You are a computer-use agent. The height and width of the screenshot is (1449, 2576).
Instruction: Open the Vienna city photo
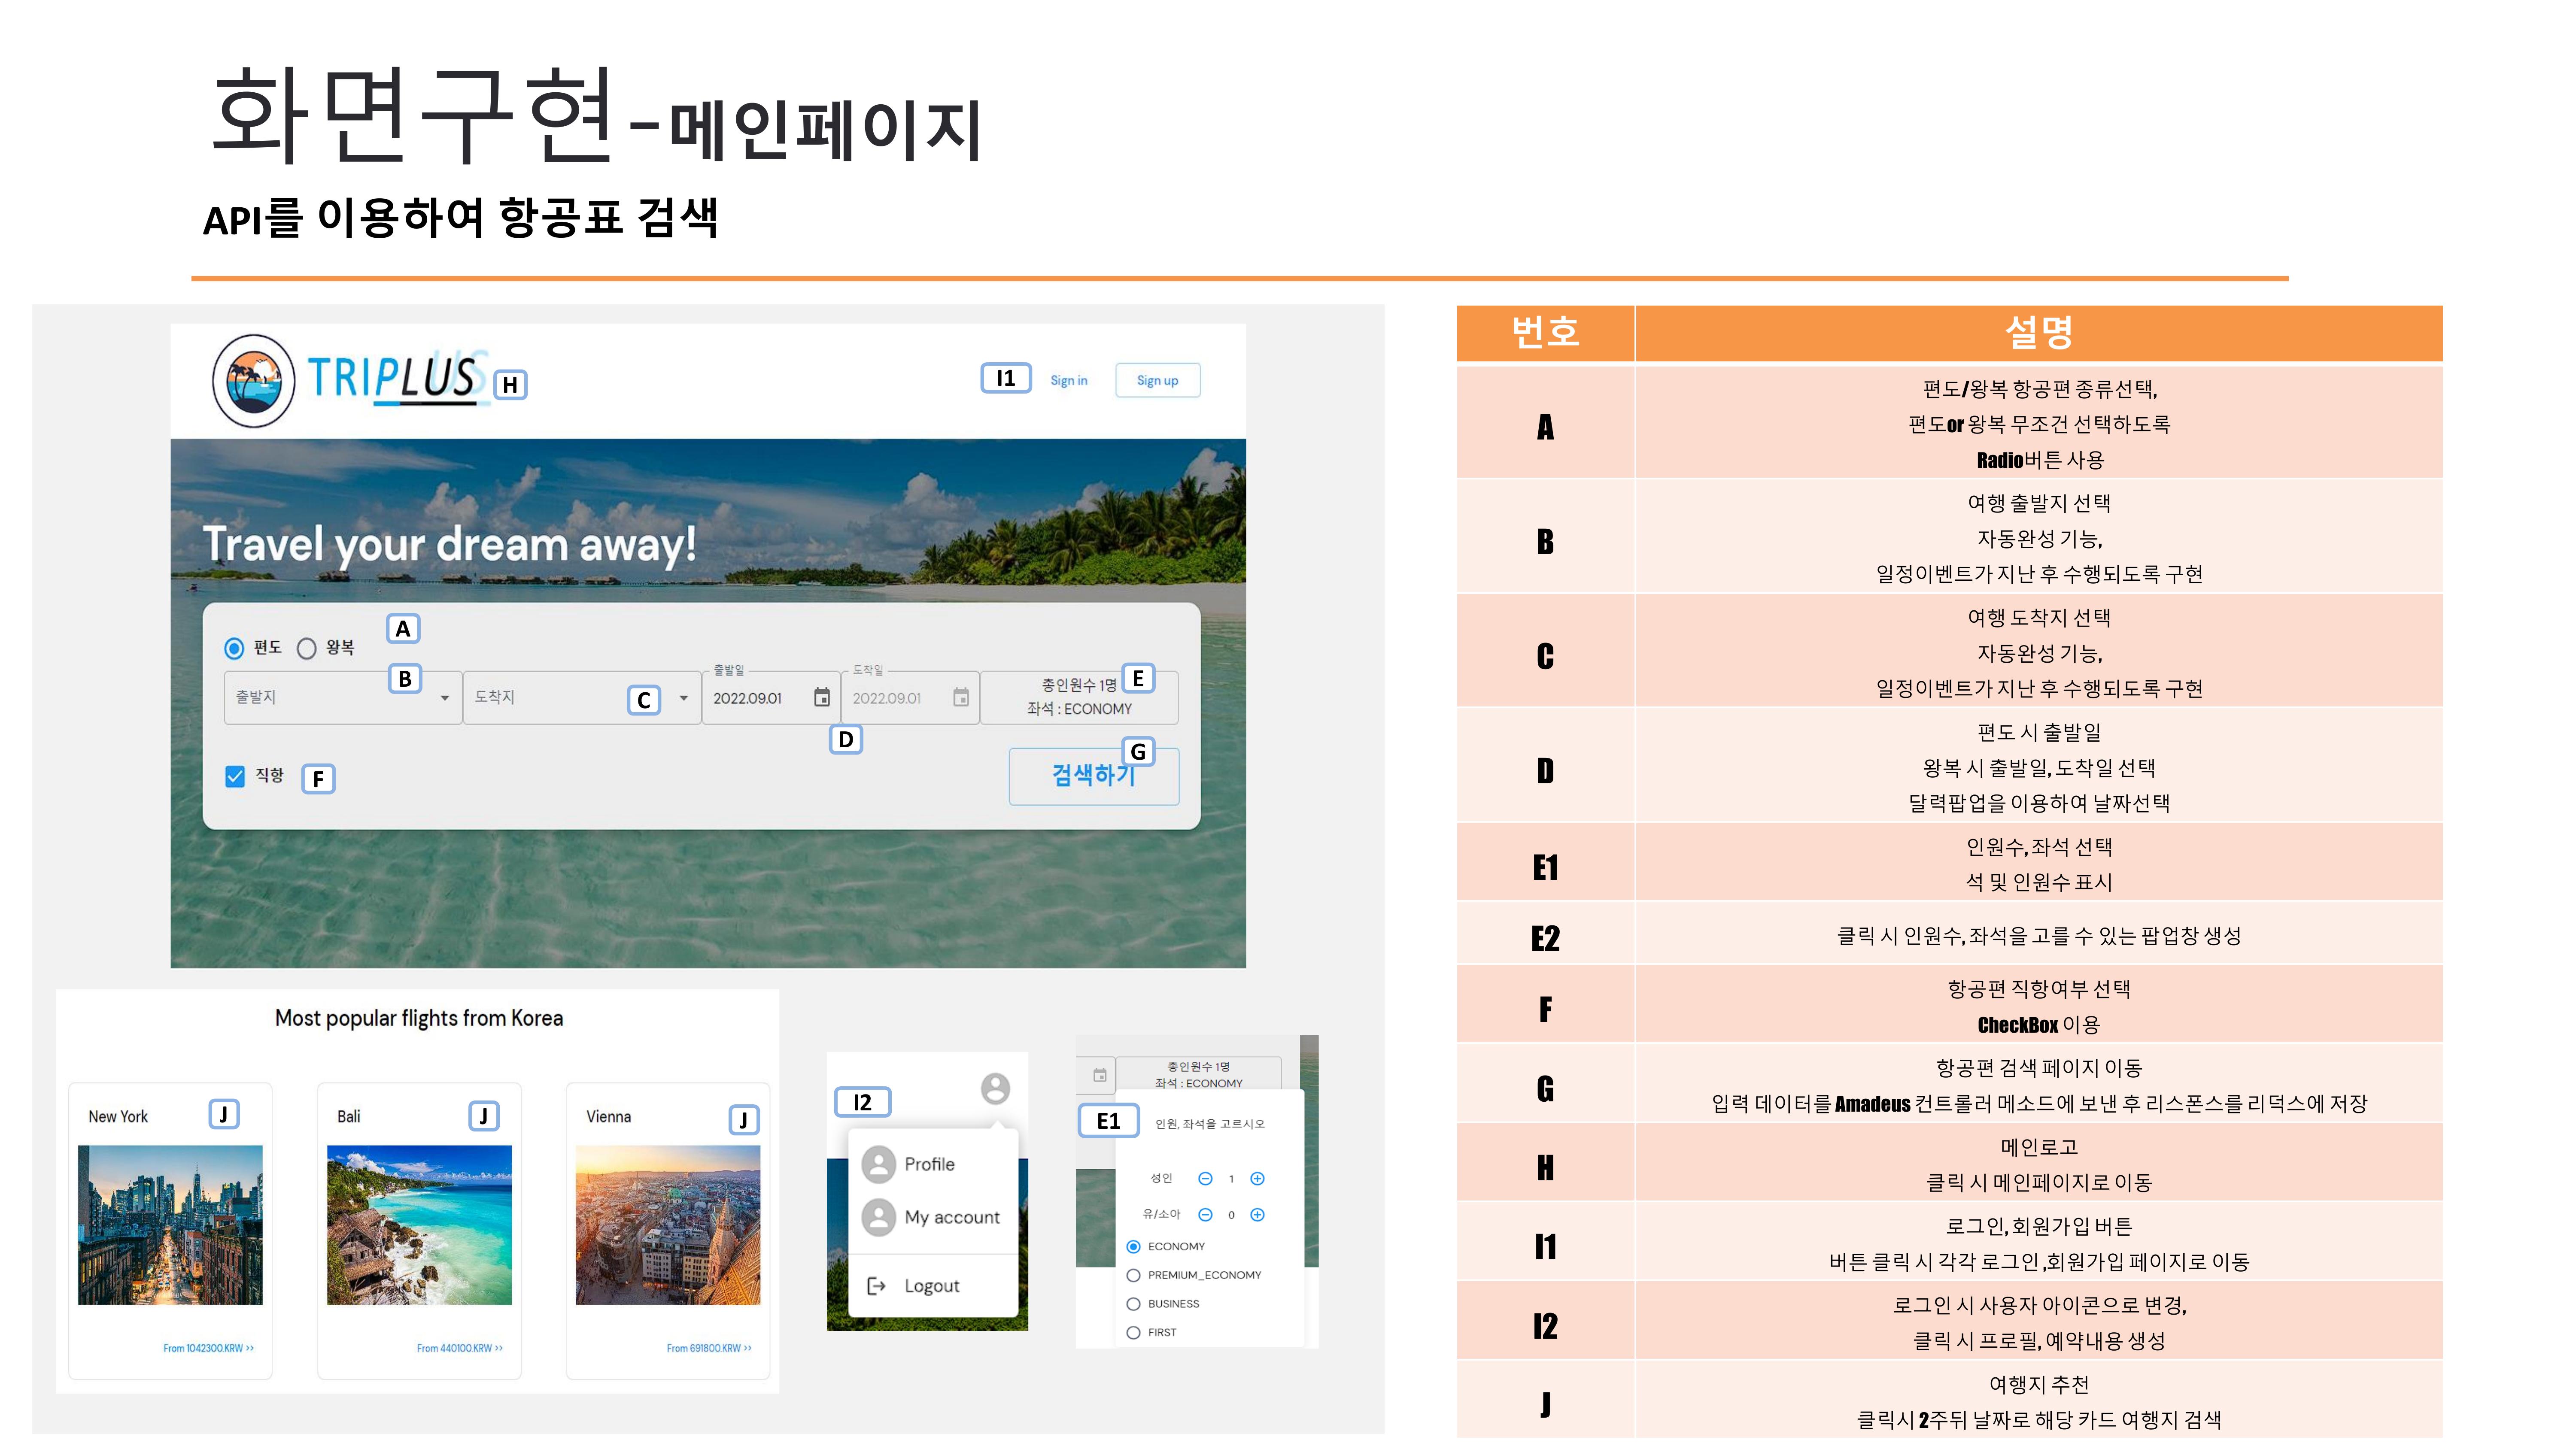tap(668, 1225)
